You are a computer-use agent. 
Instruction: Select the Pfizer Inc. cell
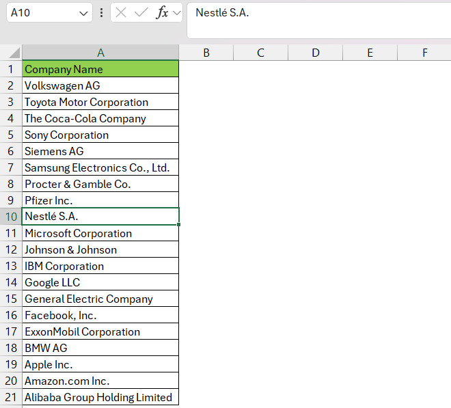[x=100, y=200]
